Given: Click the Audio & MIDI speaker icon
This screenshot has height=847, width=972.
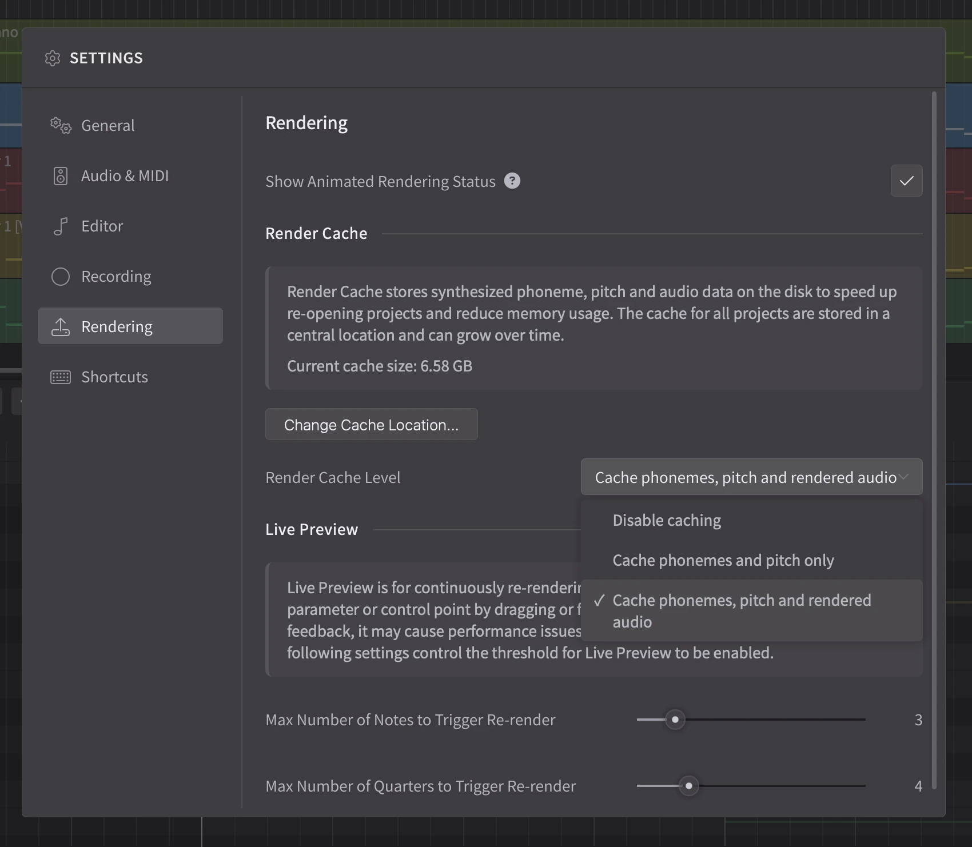Looking at the screenshot, I should pos(61,176).
